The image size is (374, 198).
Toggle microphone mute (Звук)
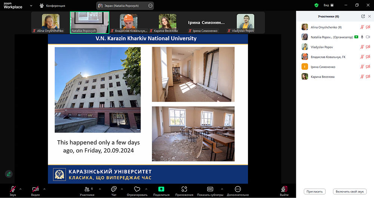(13, 189)
